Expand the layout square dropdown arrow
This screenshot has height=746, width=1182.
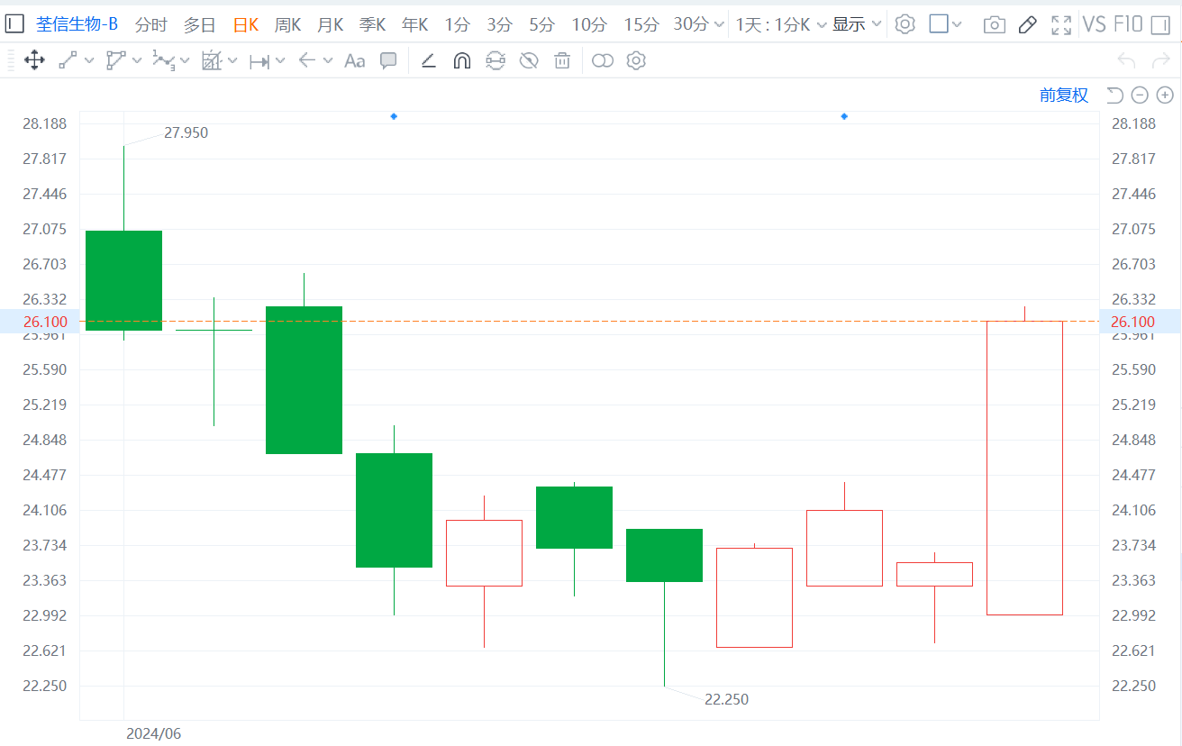coord(957,25)
